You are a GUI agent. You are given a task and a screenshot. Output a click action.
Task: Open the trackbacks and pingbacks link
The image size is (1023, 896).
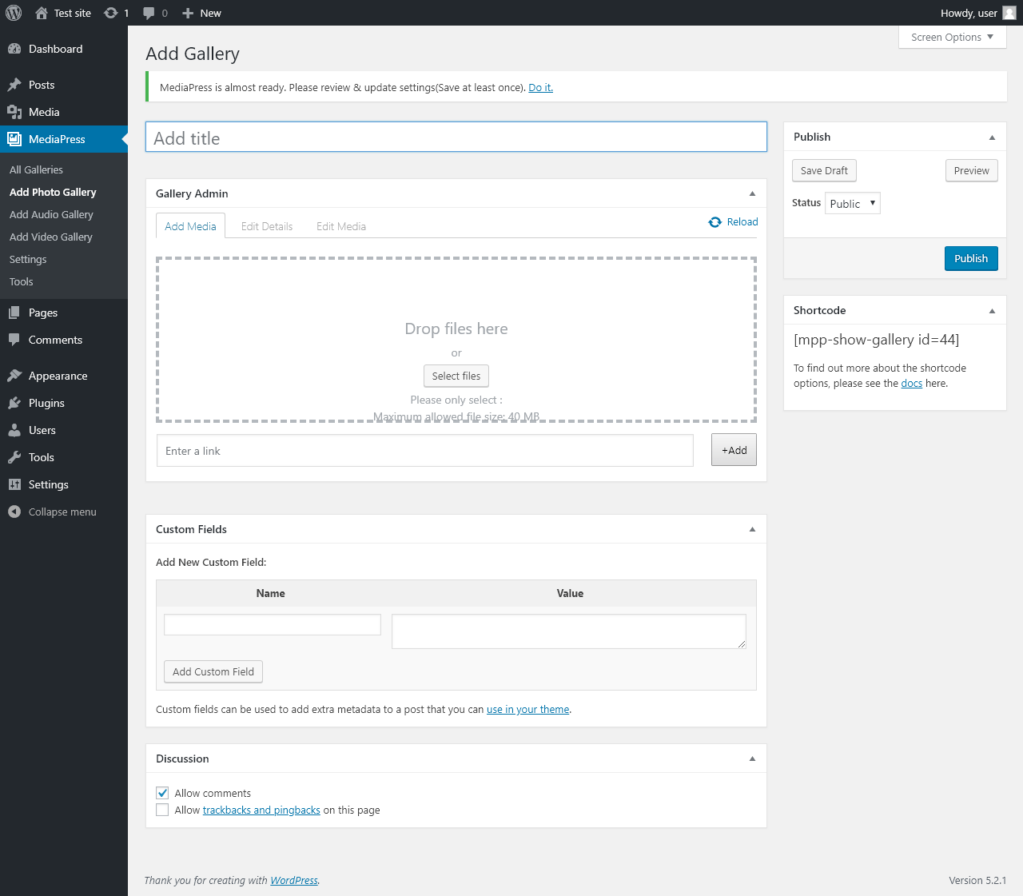coord(261,810)
